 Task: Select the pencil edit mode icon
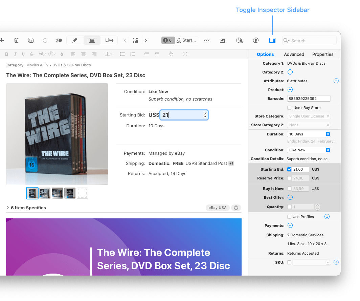tap(75, 40)
